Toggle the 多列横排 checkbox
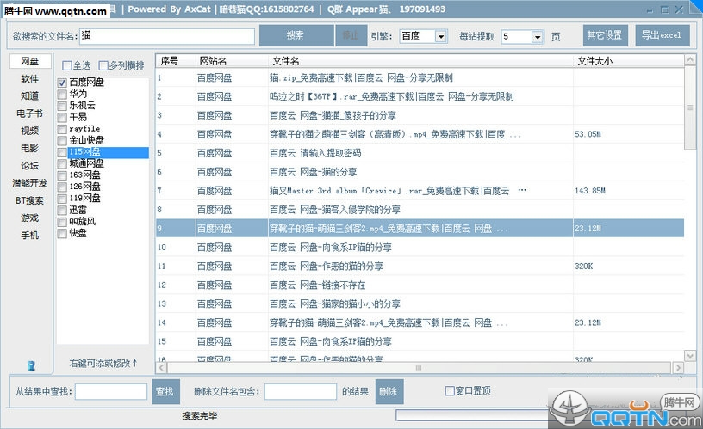This screenshot has width=703, height=429. tap(103, 65)
